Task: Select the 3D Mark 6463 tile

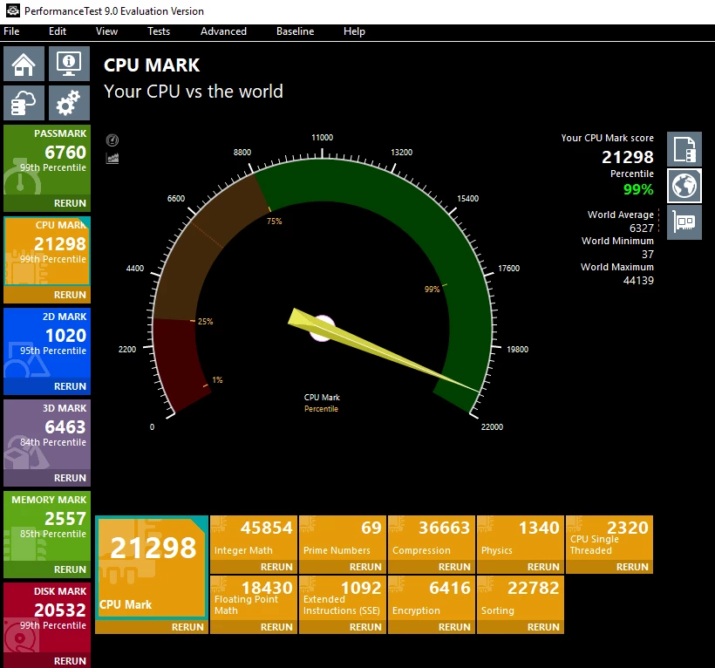Action: click(x=47, y=435)
